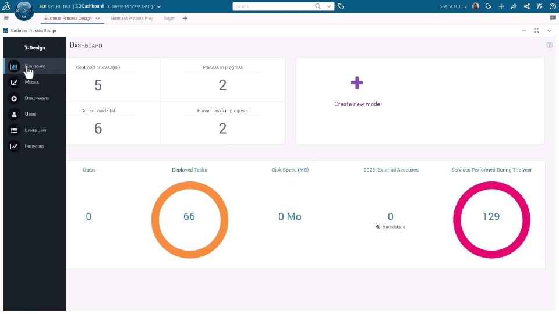Click the Users person icon
Viewport: 559px width, 314px height.
14,115
